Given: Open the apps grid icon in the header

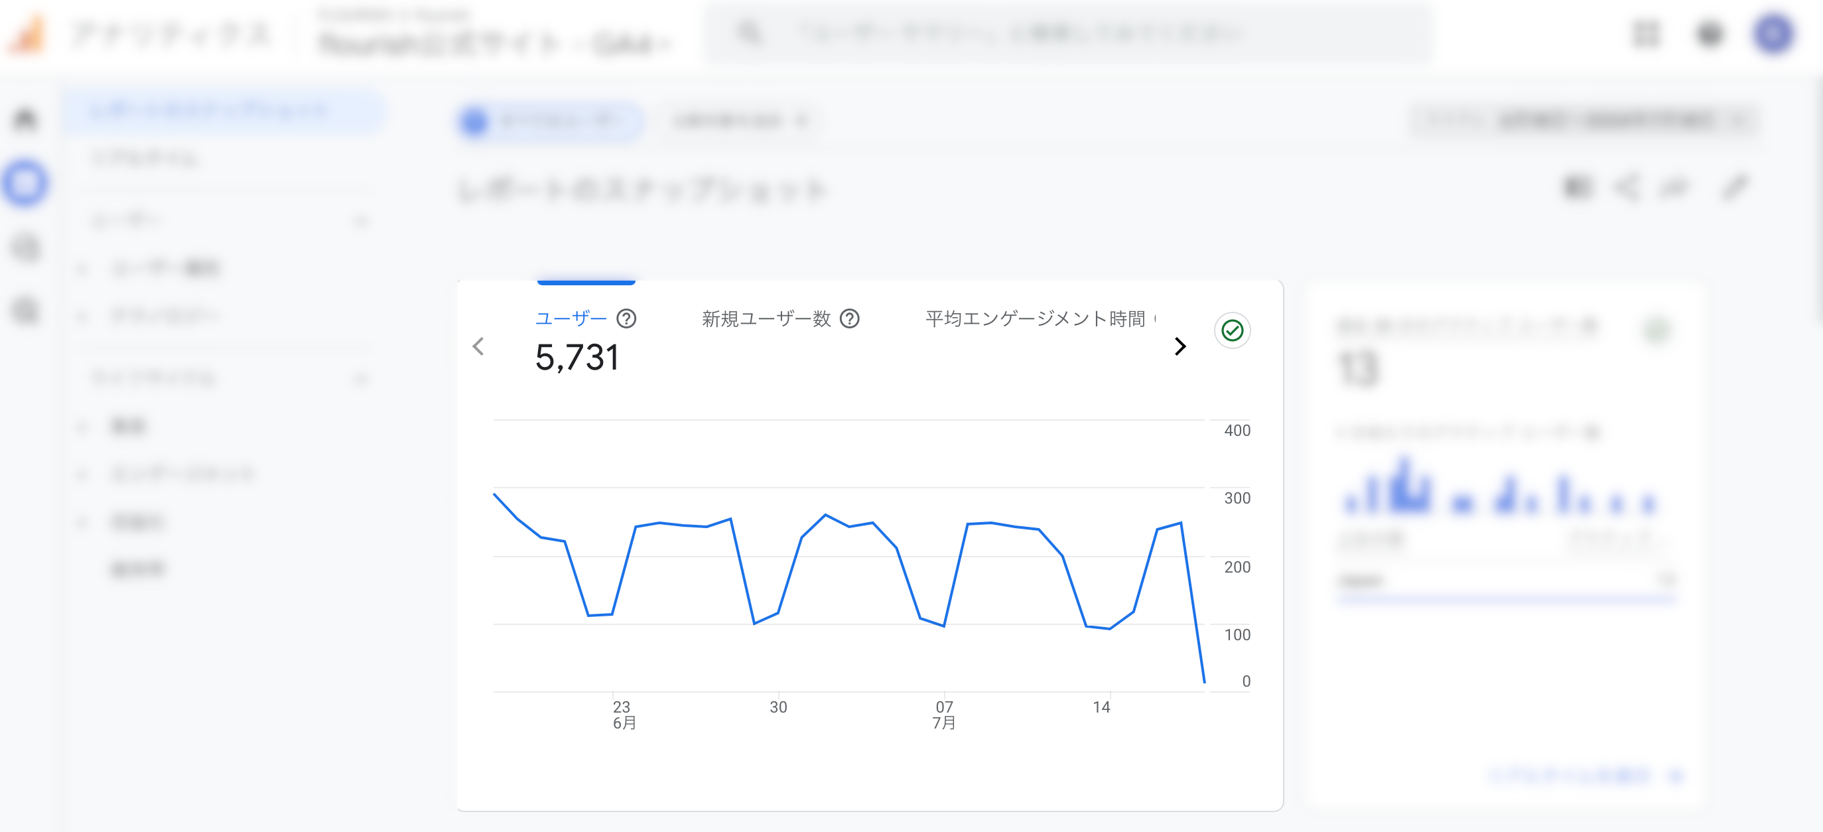Looking at the screenshot, I should tap(1646, 33).
